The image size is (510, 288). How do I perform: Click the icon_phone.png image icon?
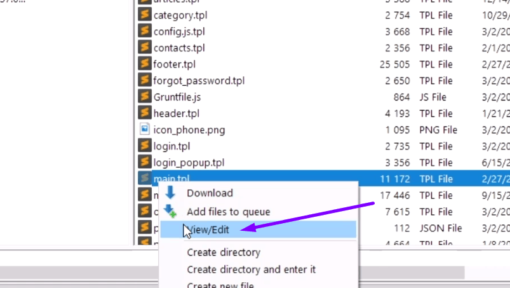[x=145, y=129]
